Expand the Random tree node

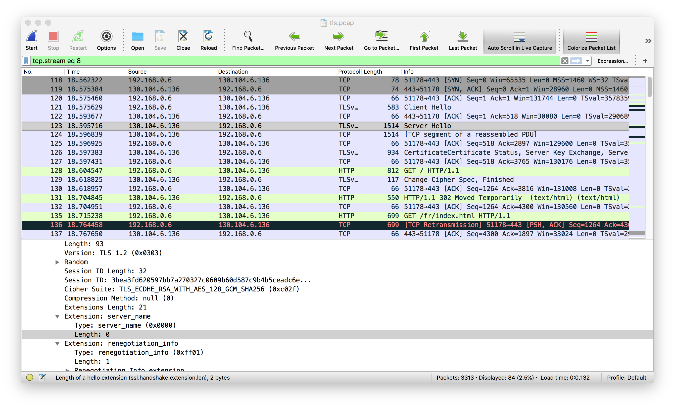[x=57, y=262]
